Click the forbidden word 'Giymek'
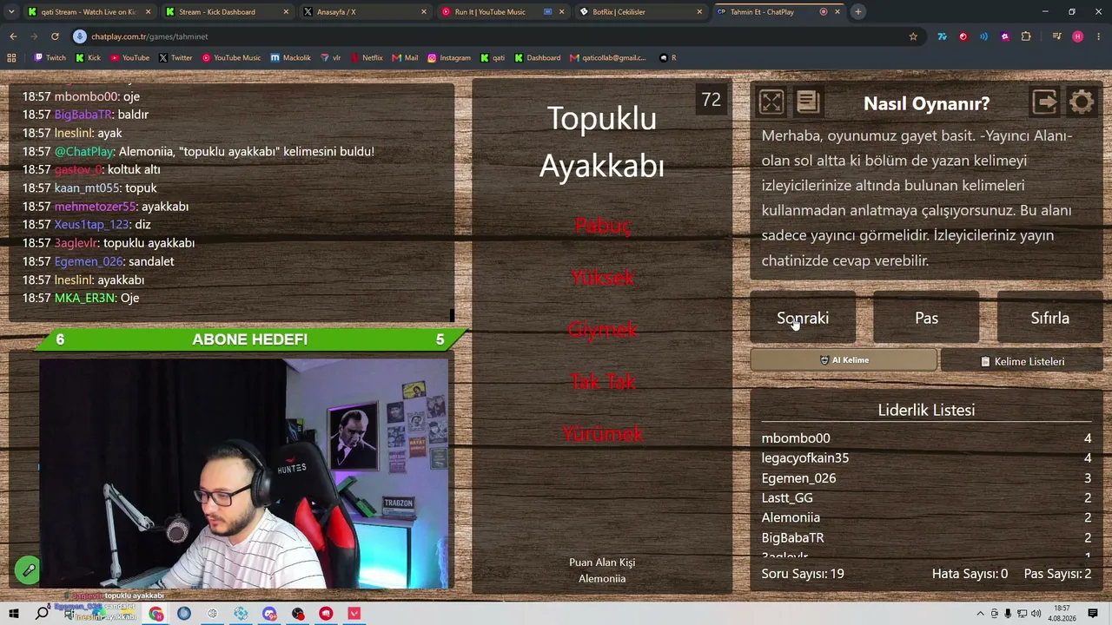The width and height of the screenshot is (1112, 625). click(x=602, y=330)
